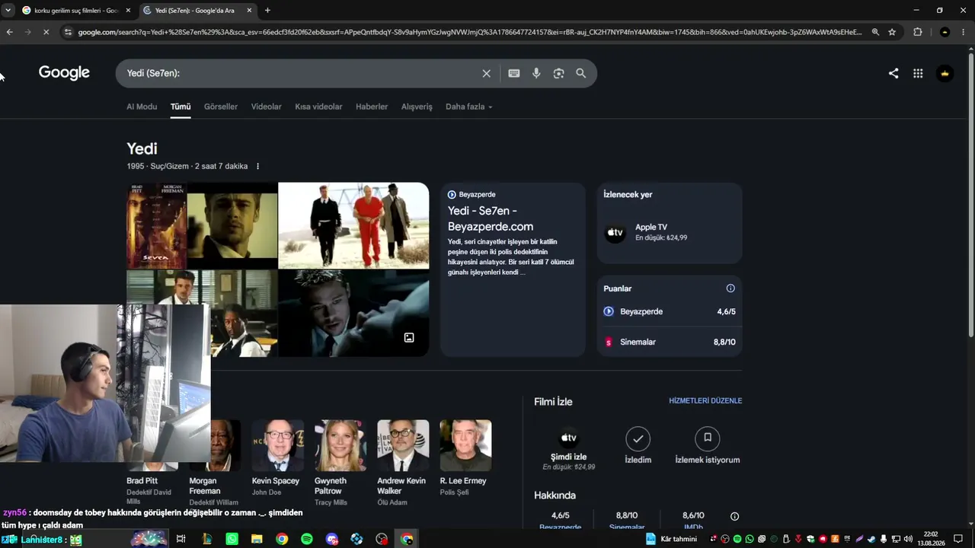Viewport: 975px width, 548px height.
Task: View site information icon in the address bar
Action: click(x=68, y=32)
